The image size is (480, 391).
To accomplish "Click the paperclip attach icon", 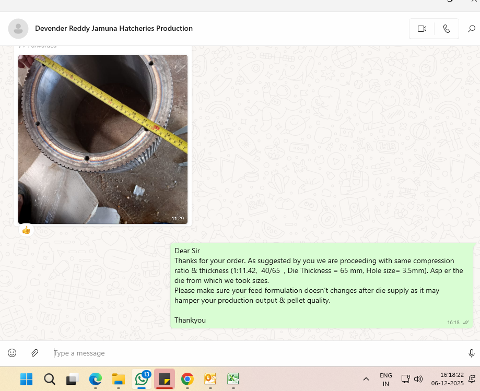I will tap(34, 353).
